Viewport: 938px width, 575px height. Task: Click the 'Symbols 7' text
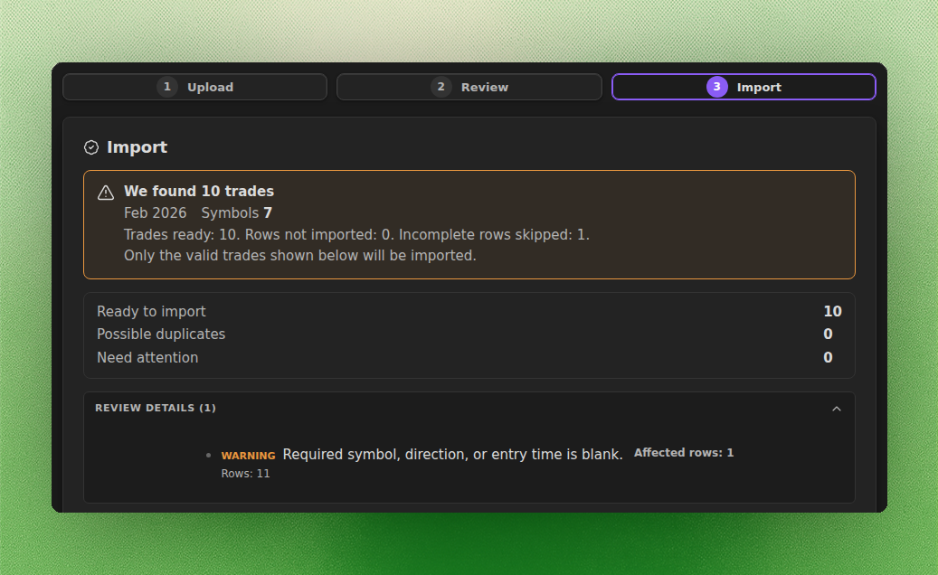[x=236, y=213]
